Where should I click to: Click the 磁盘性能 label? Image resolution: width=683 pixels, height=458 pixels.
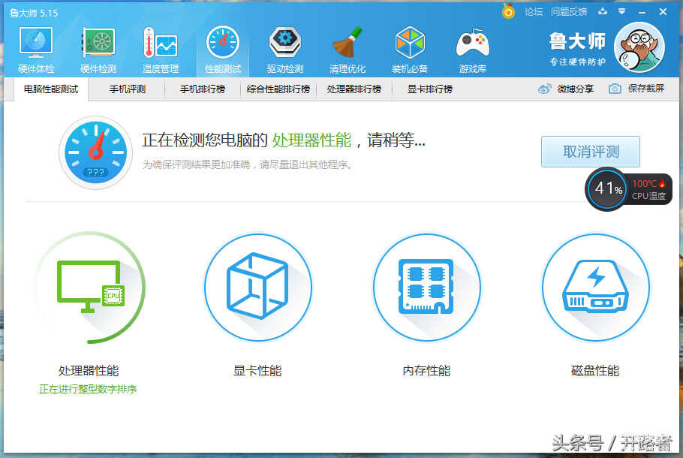click(x=595, y=371)
